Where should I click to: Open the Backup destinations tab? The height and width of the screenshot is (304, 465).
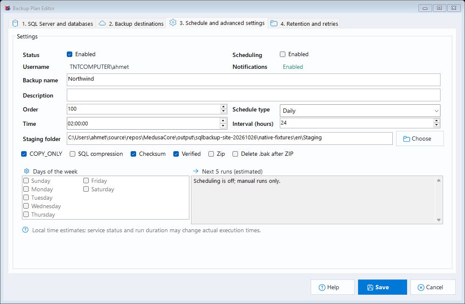point(131,23)
